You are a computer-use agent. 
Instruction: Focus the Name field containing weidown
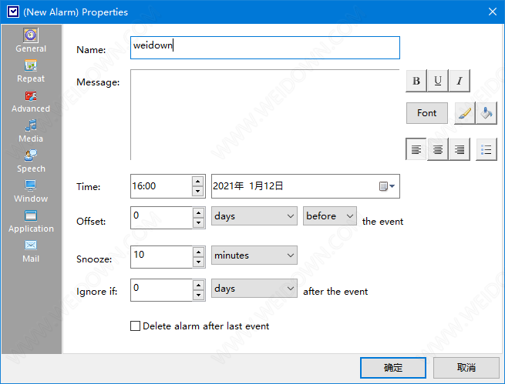click(x=265, y=48)
